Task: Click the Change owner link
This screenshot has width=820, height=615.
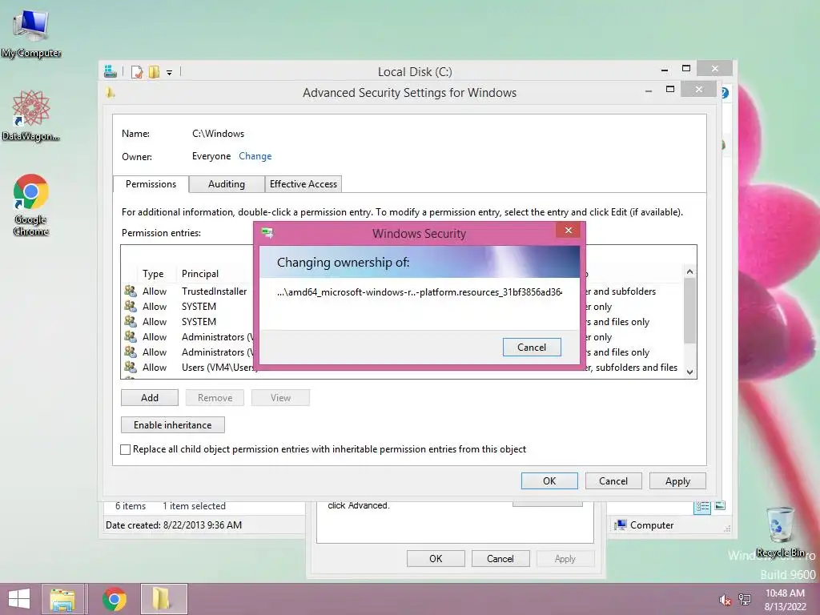Action: tap(255, 156)
